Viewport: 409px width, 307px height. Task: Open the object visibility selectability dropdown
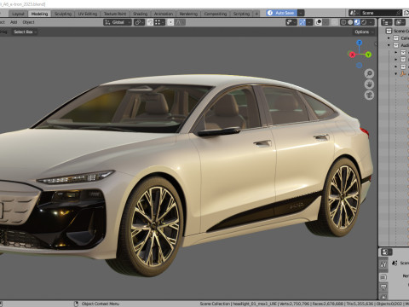(291, 22)
